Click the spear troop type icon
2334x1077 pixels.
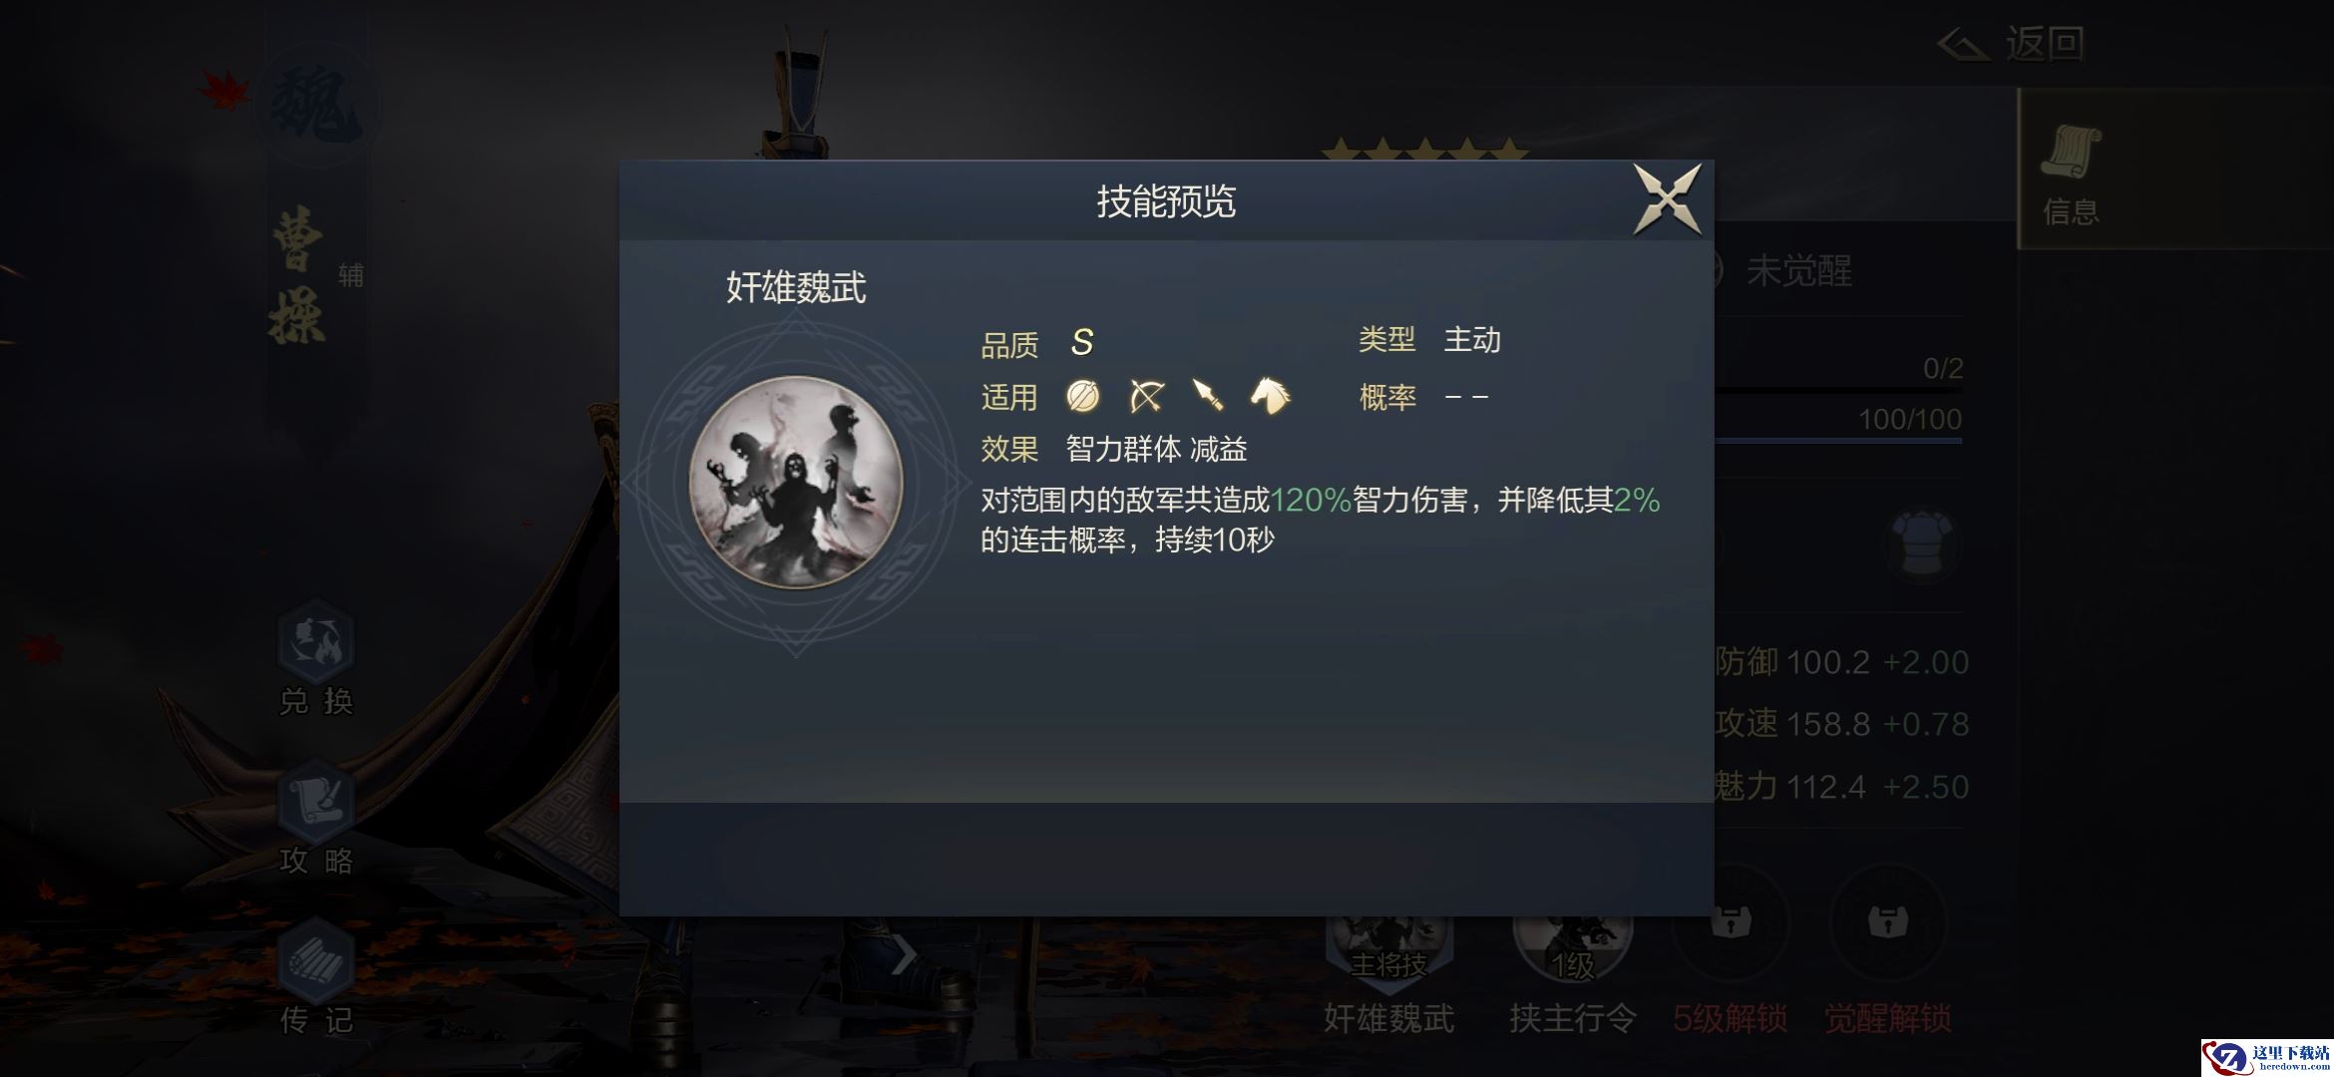coord(1208,395)
